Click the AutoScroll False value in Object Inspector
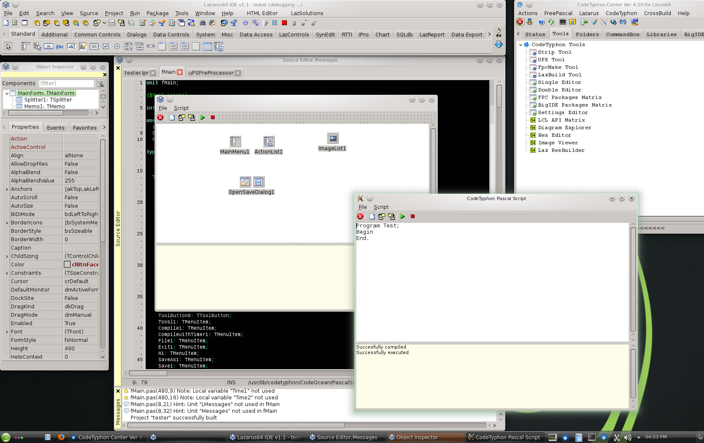This screenshot has width=704, height=443. coord(81,197)
